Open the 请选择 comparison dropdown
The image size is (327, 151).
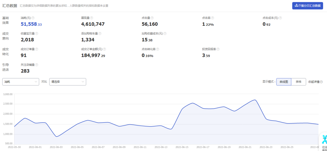point(68,82)
